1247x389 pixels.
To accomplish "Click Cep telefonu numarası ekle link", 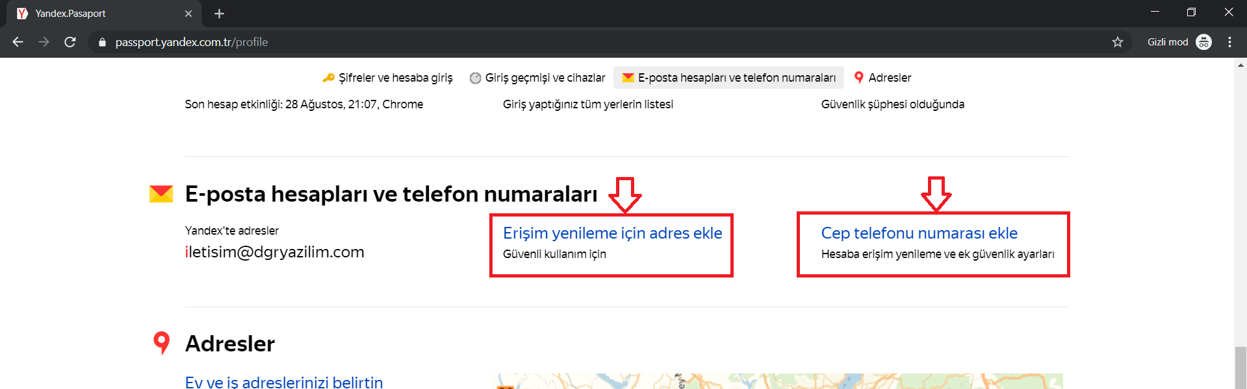I will pyautogui.click(x=919, y=233).
